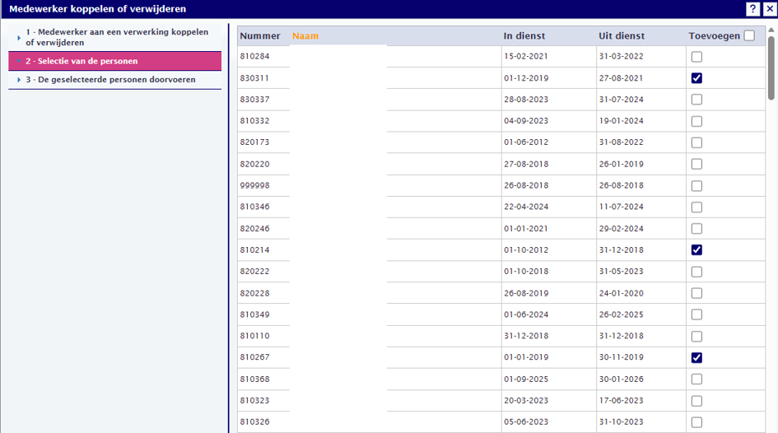Click the scrollbar up arrow

771,30
